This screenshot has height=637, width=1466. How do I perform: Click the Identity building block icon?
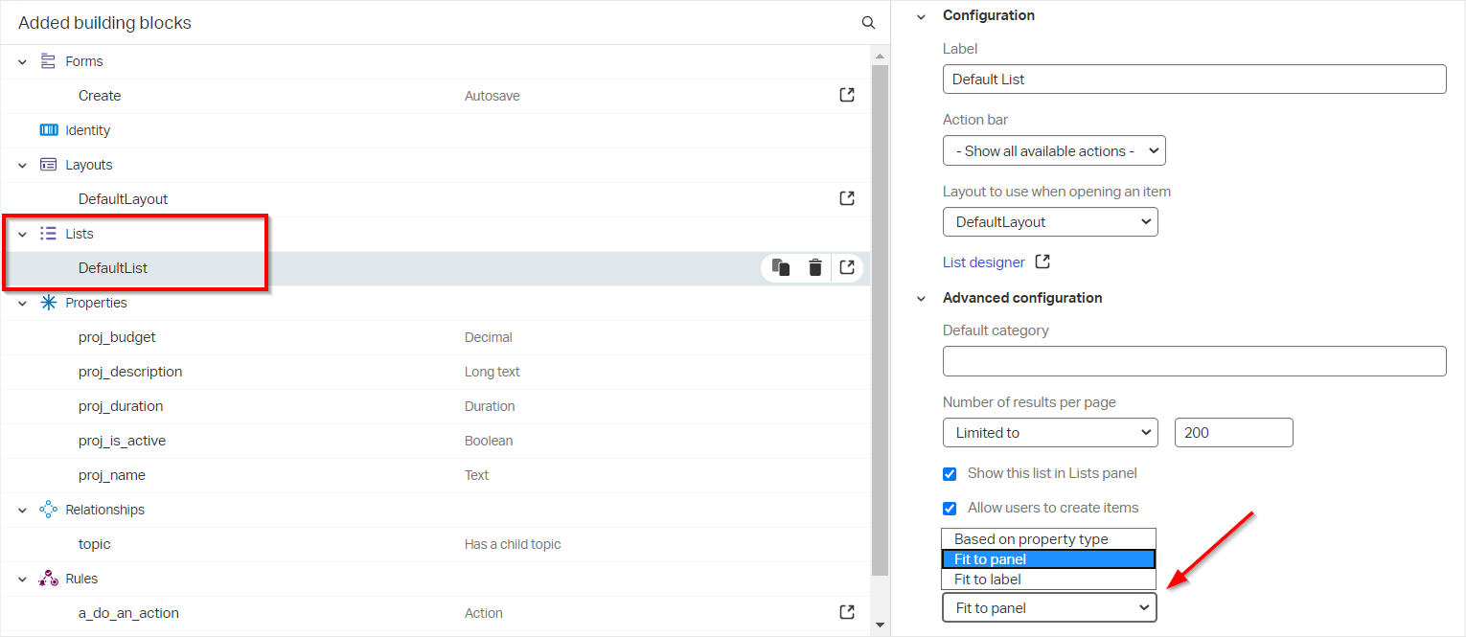[x=49, y=130]
